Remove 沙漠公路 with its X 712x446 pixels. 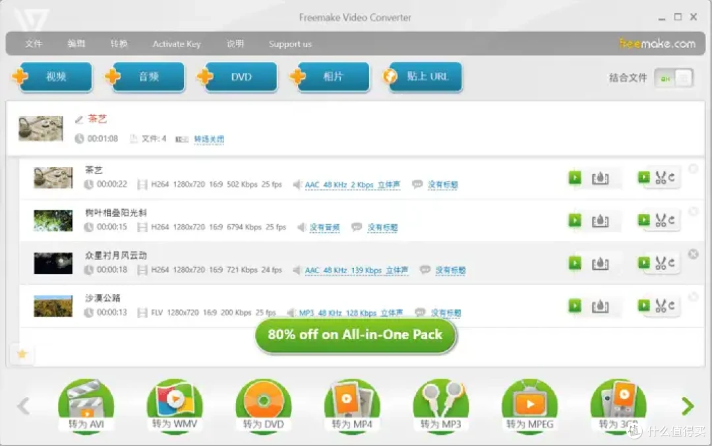(694, 297)
